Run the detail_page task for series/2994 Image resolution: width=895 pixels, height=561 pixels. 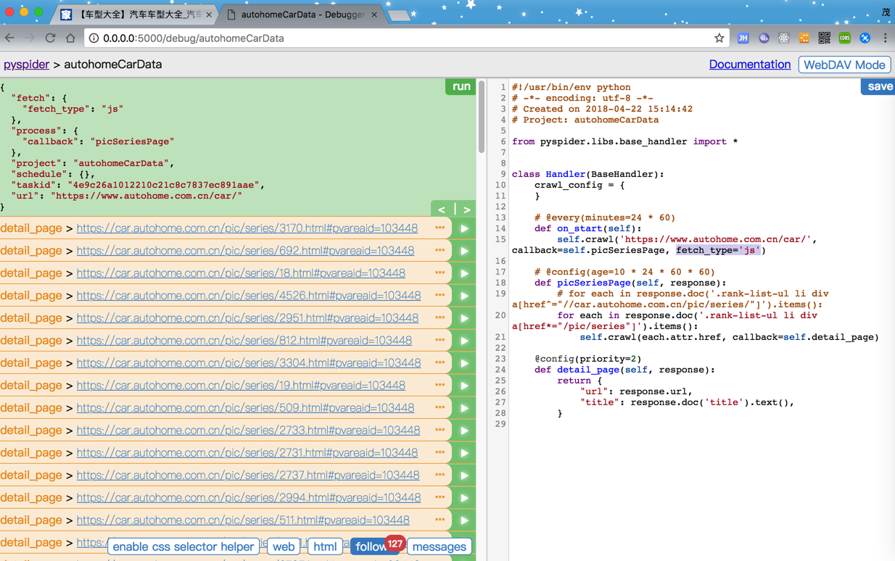point(464,498)
